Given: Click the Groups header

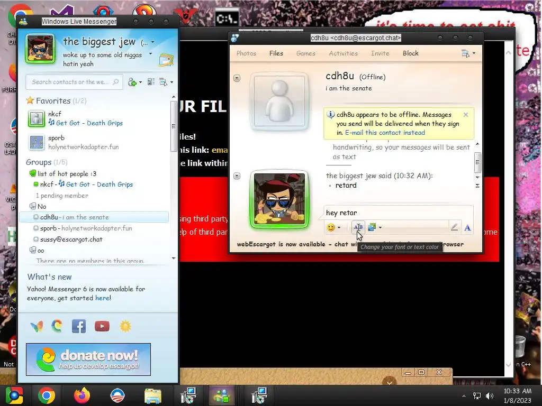Looking at the screenshot, I should 39,162.
